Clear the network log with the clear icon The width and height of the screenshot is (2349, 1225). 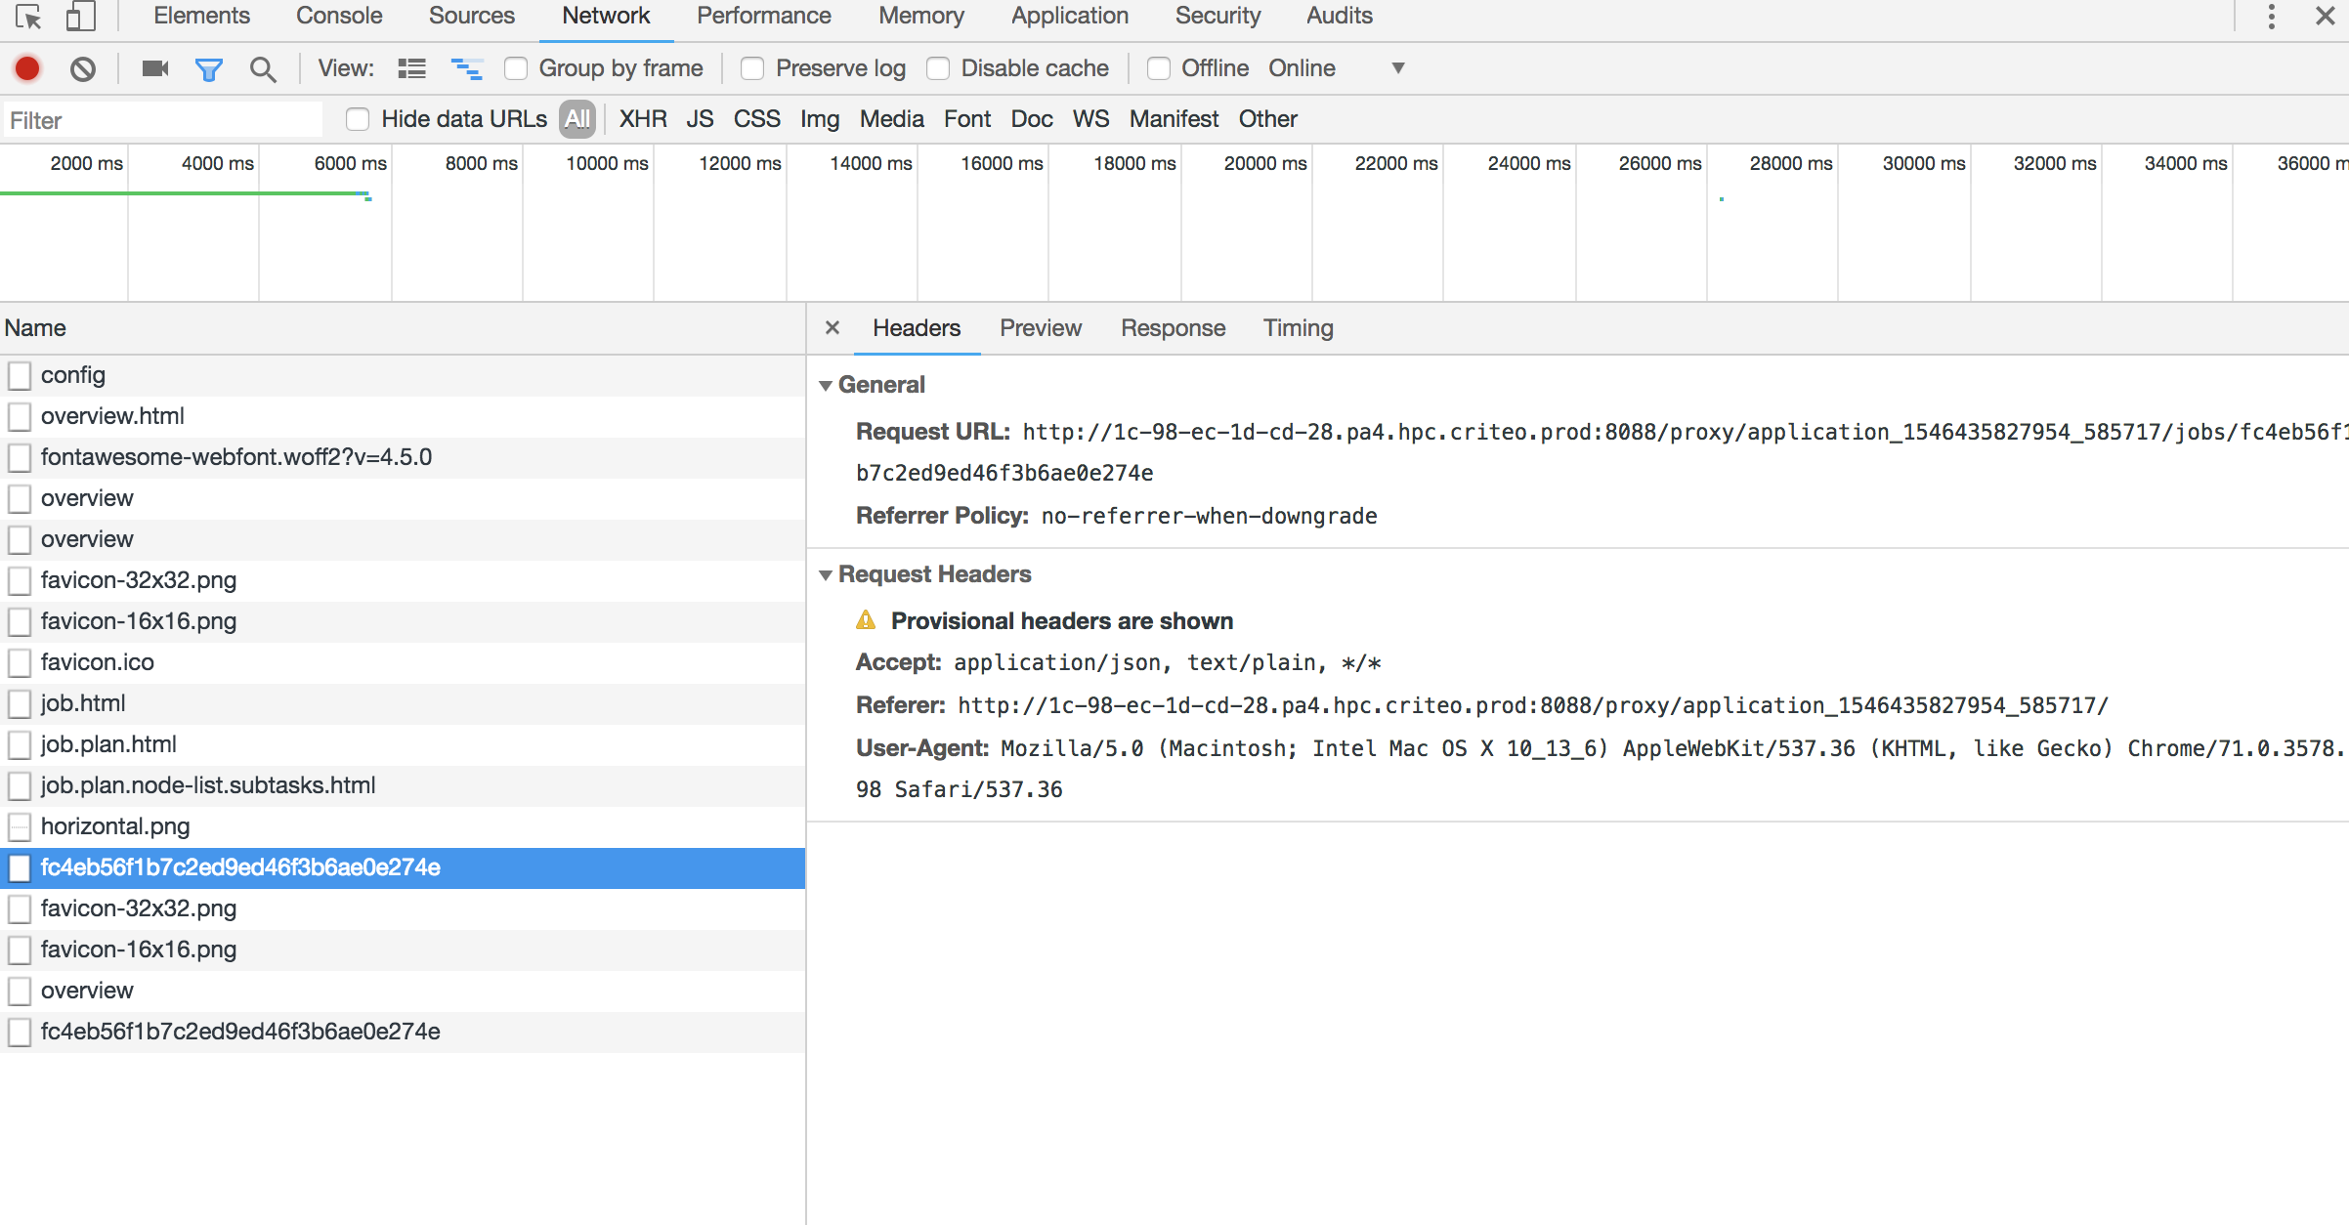(83, 68)
